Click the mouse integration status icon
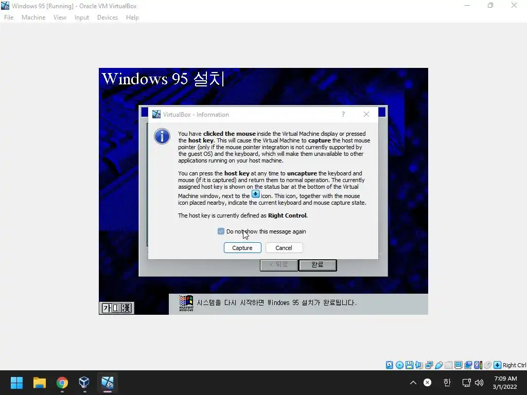The height and width of the screenshot is (395, 527). (x=488, y=365)
